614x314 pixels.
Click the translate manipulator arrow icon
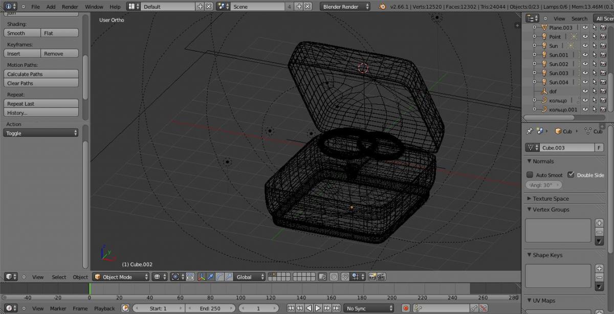point(211,277)
